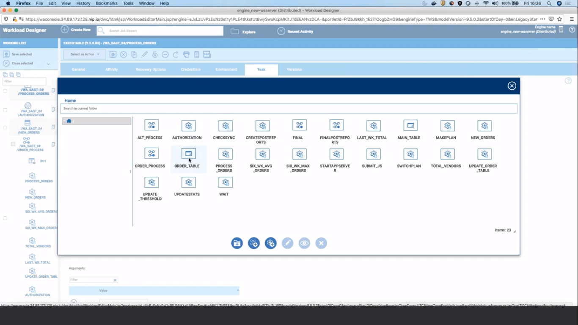Switch to the Versions tab
578x325 pixels.
(x=294, y=69)
